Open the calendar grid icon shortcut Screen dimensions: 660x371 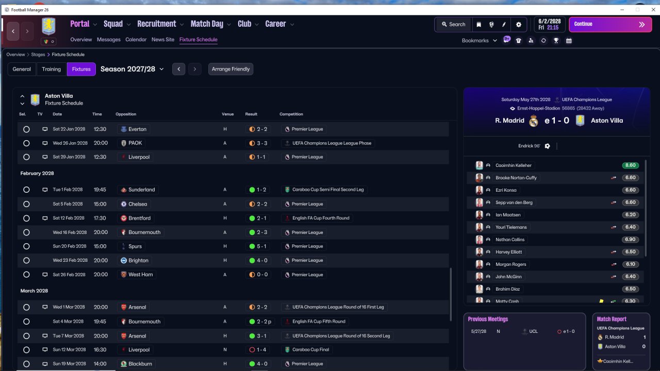(x=569, y=40)
